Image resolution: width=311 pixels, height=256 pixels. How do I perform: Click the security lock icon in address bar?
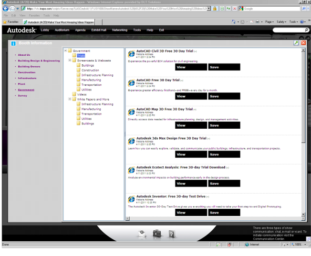215,9
